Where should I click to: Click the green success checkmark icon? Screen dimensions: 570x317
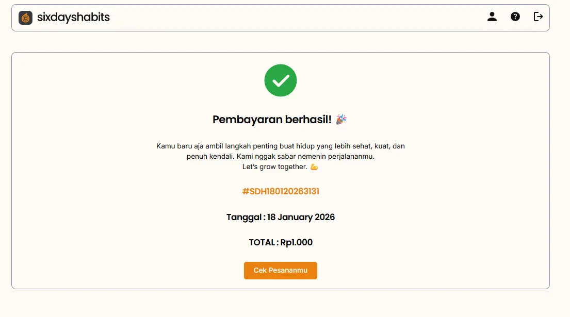click(281, 80)
